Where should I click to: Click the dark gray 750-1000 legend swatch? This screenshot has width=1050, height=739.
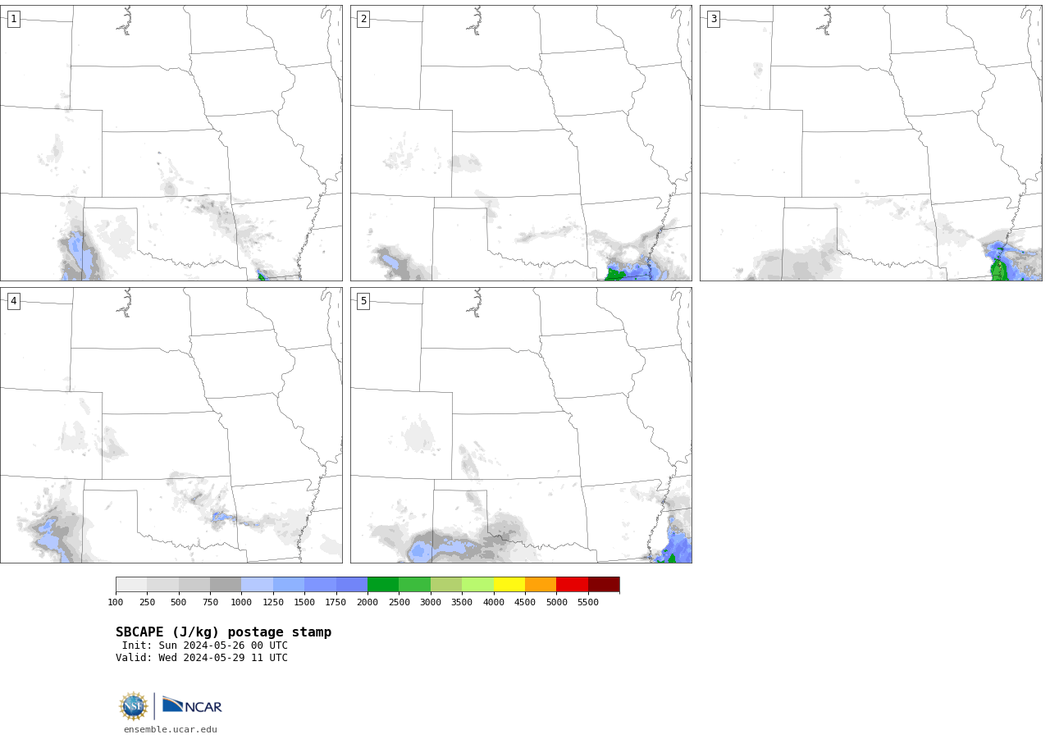click(226, 584)
